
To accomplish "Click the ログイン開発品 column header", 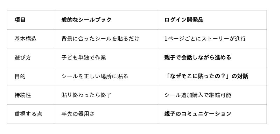I will tap(184, 20).
